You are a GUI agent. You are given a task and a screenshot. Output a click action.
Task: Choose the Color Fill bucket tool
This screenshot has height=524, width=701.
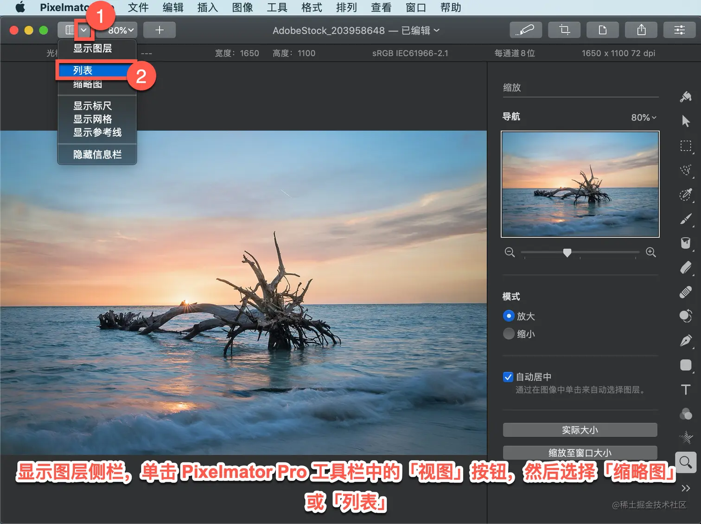tap(686, 243)
